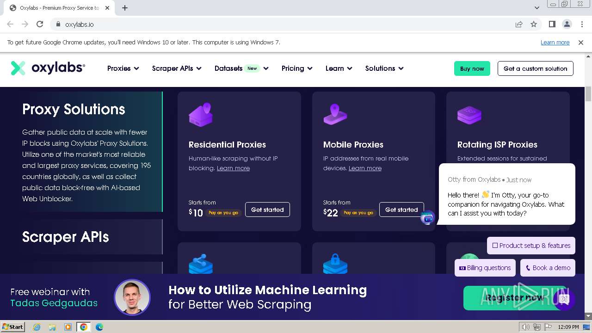Bookmark this tab with the star icon
The image size is (592, 333).
[534, 24]
